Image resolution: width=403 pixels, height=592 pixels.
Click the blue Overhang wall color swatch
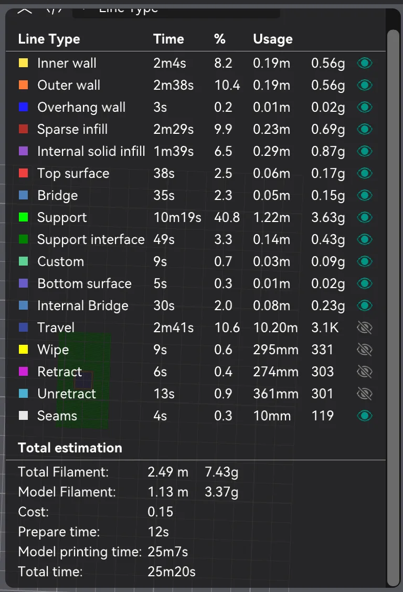(24, 107)
